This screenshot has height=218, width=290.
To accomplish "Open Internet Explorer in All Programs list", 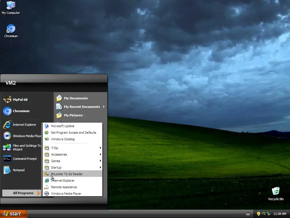I will pos(72,181).
